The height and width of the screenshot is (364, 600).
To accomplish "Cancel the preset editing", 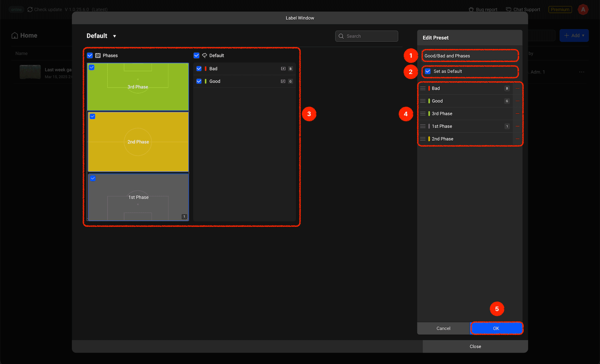I will [x=443, y=328].
